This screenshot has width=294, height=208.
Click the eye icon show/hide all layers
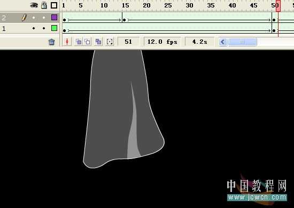point(34,5)
